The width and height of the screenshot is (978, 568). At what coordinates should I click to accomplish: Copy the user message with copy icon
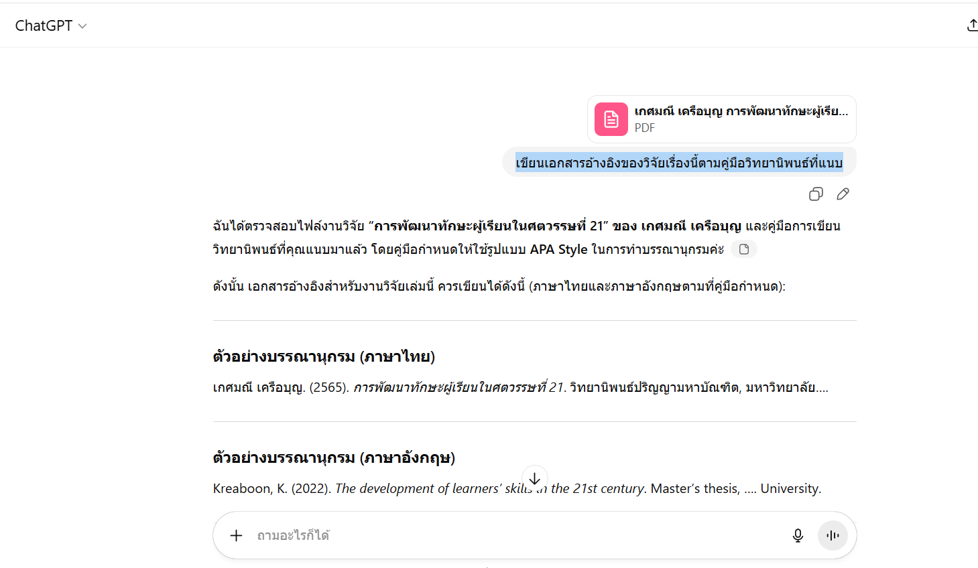point(816,194)
